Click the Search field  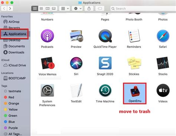click(143, 9)
